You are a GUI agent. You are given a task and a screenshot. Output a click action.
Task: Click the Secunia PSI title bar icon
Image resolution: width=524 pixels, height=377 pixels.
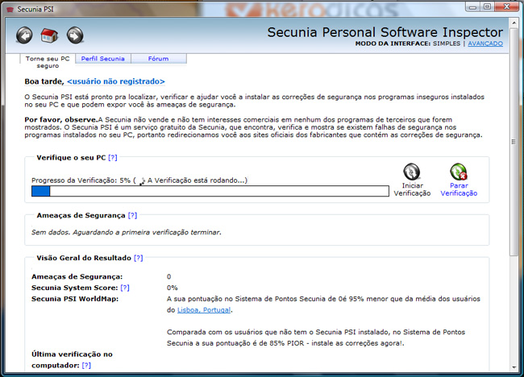(x=10, y=10)
